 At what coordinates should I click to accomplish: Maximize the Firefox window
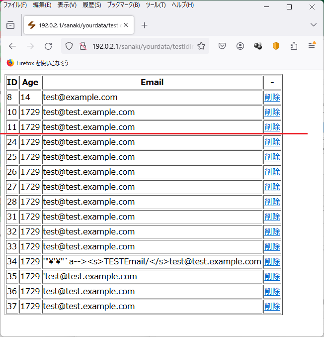coord(289,7)
